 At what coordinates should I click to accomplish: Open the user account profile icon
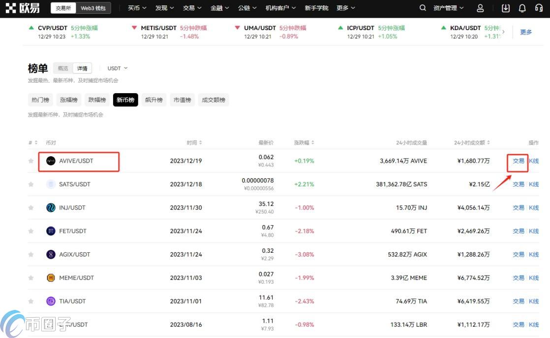point(480,8)
